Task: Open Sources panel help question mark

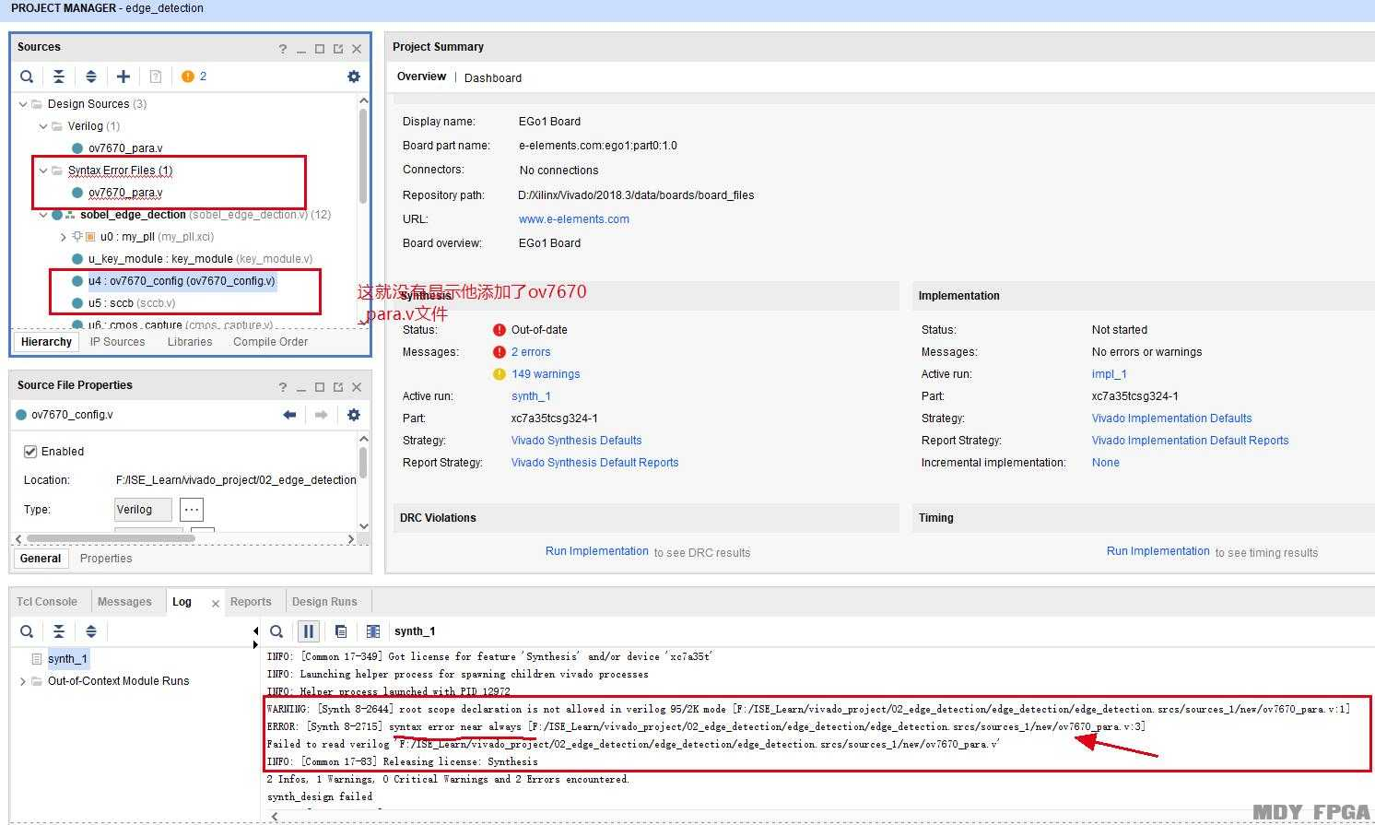Action: point(283,49)
